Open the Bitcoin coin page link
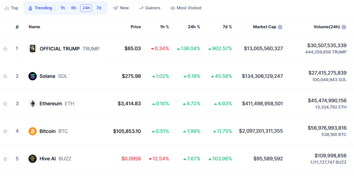This screenshot has width=354, height=179. point(47,131)
